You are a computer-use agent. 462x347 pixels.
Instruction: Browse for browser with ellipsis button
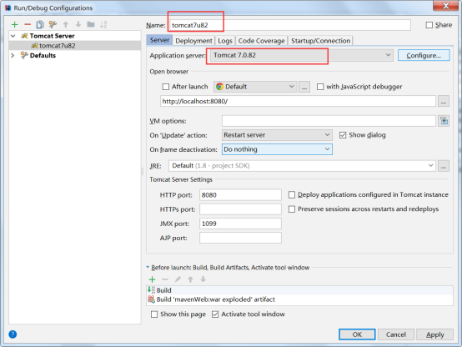(304, 87)
